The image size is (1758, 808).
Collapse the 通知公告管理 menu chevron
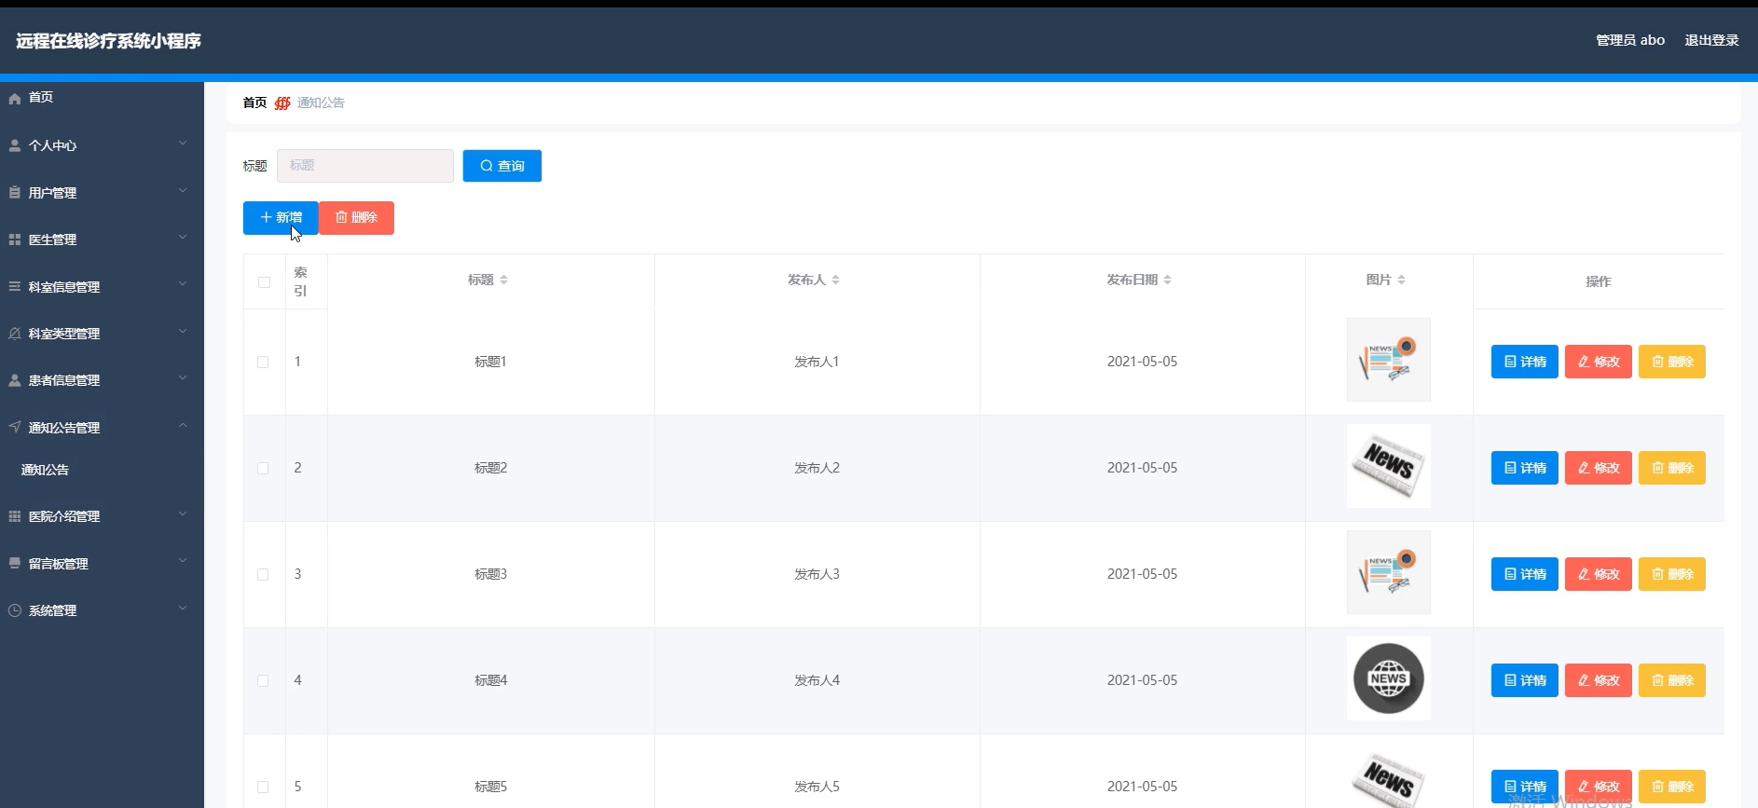pos(183,426)
